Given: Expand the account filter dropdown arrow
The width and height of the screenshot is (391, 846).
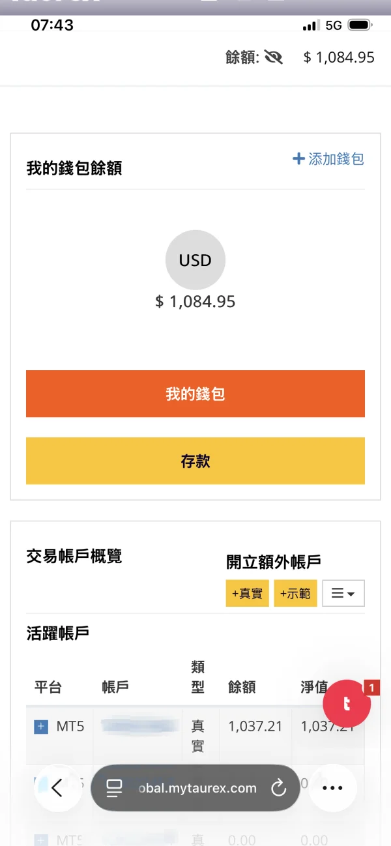Looking at the screenshot, I should [x=351, y=594].
